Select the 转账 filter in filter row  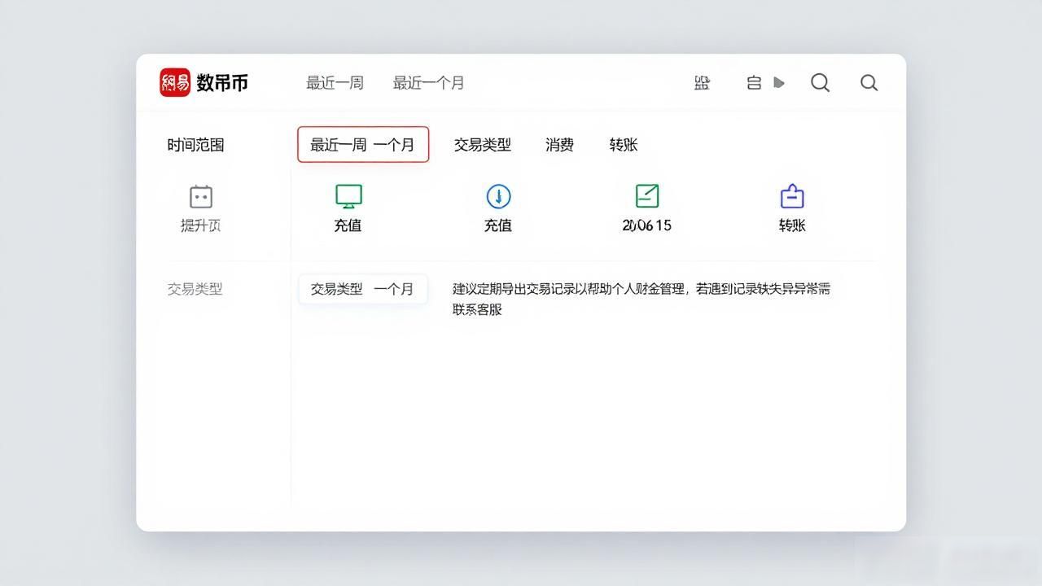pyautogui.click(x=624, y=145)
